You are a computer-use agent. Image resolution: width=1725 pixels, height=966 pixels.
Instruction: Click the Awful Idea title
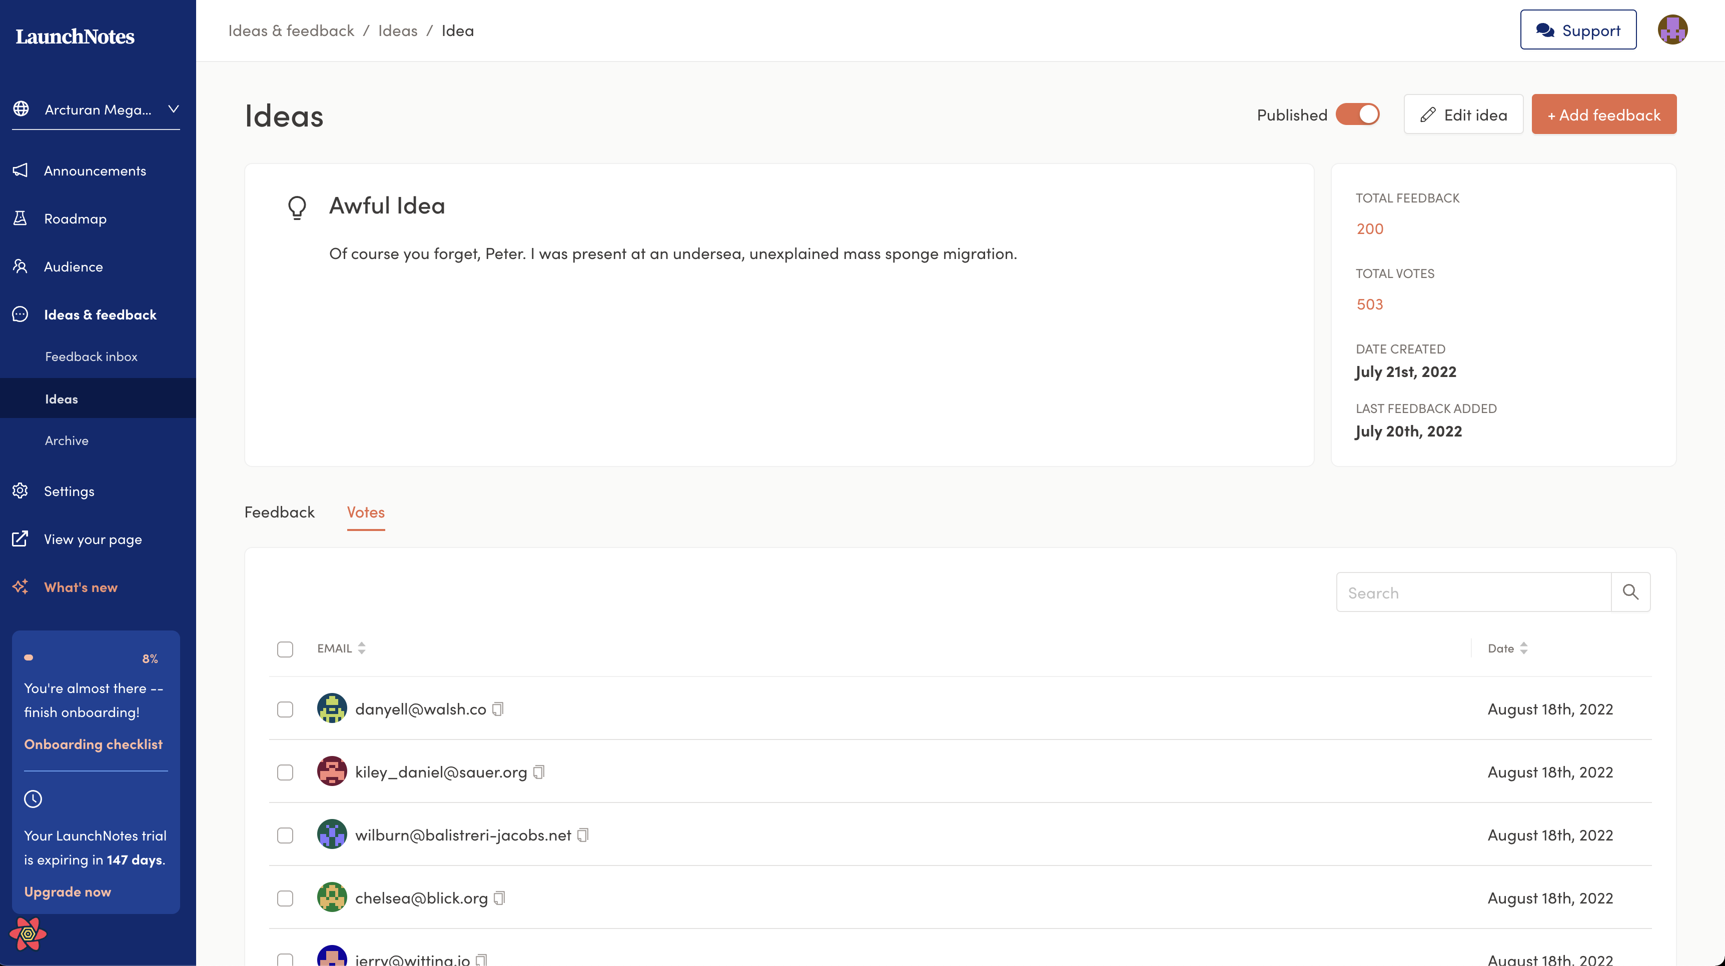pos(386,205)
